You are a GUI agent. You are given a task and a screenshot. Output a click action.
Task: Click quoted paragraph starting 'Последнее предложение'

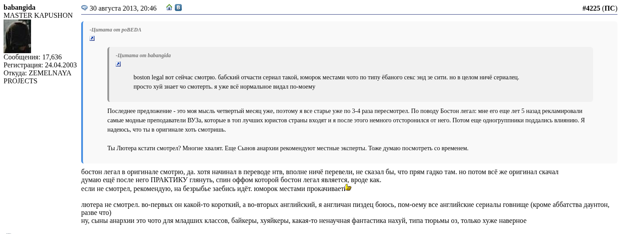click(346, 120)
